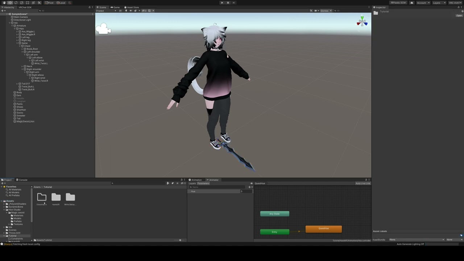Select the Hand tool in toolbar
The image size is (464, 261).
(4, 3)
